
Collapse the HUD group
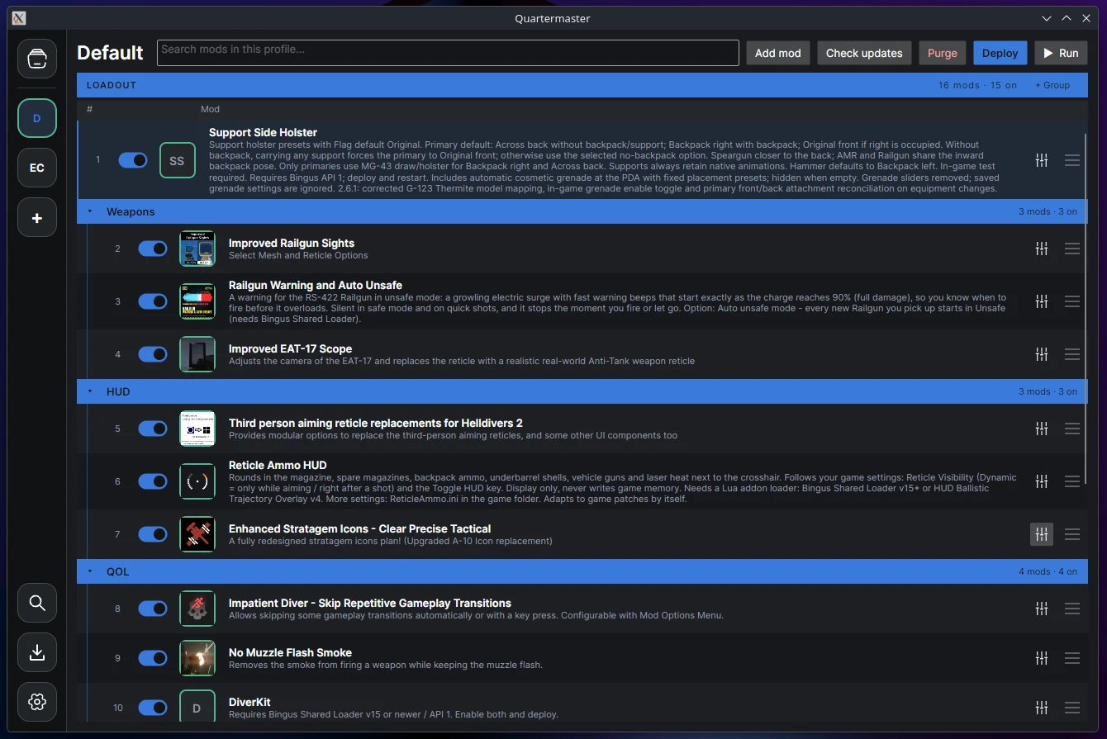tap(90, 391)
